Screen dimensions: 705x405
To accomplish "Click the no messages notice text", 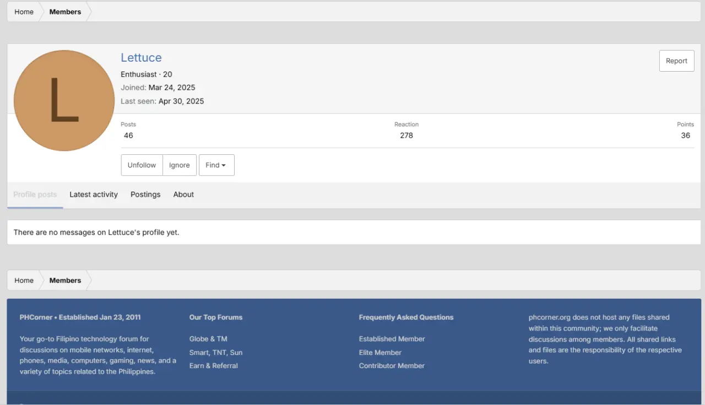I will (x=96, y=233).
